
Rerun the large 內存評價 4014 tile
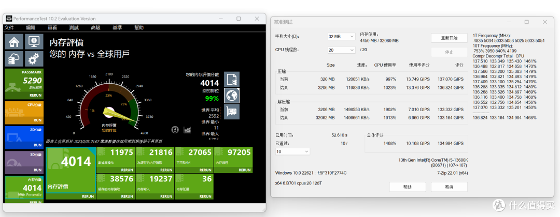88,196
